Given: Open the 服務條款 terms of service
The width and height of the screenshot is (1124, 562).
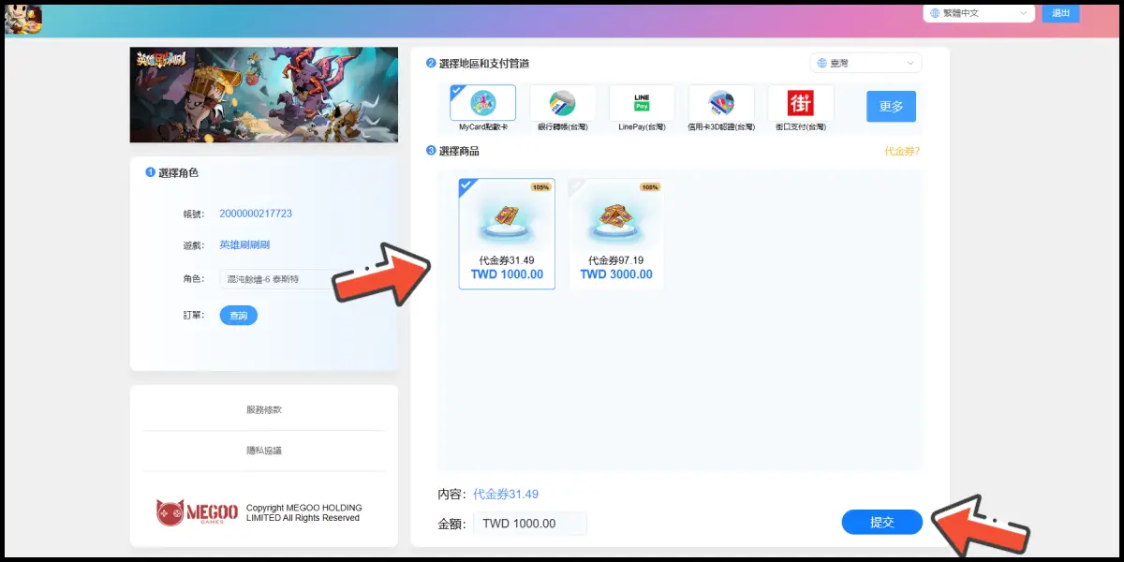Looking at the screenshot, I should click(264, 410).
